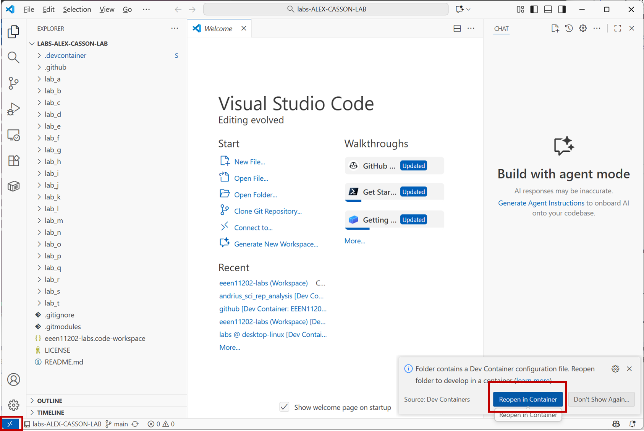Expand the lab_a folder
Screen dimensions: 644x431
click(x=52, y=79)
